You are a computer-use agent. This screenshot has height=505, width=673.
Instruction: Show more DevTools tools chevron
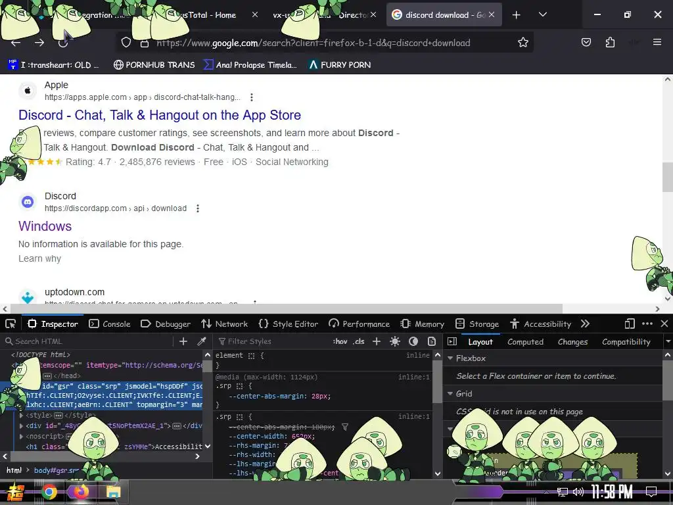[585, 324]
